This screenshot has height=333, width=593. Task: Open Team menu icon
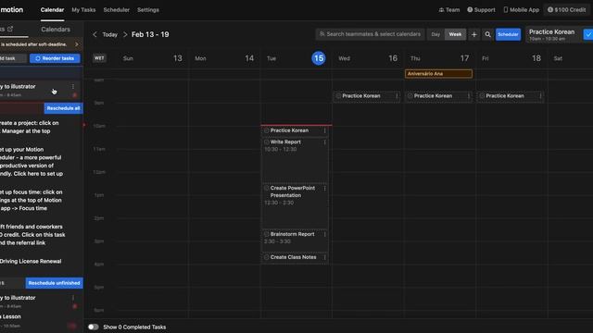(x=449, y=10)
